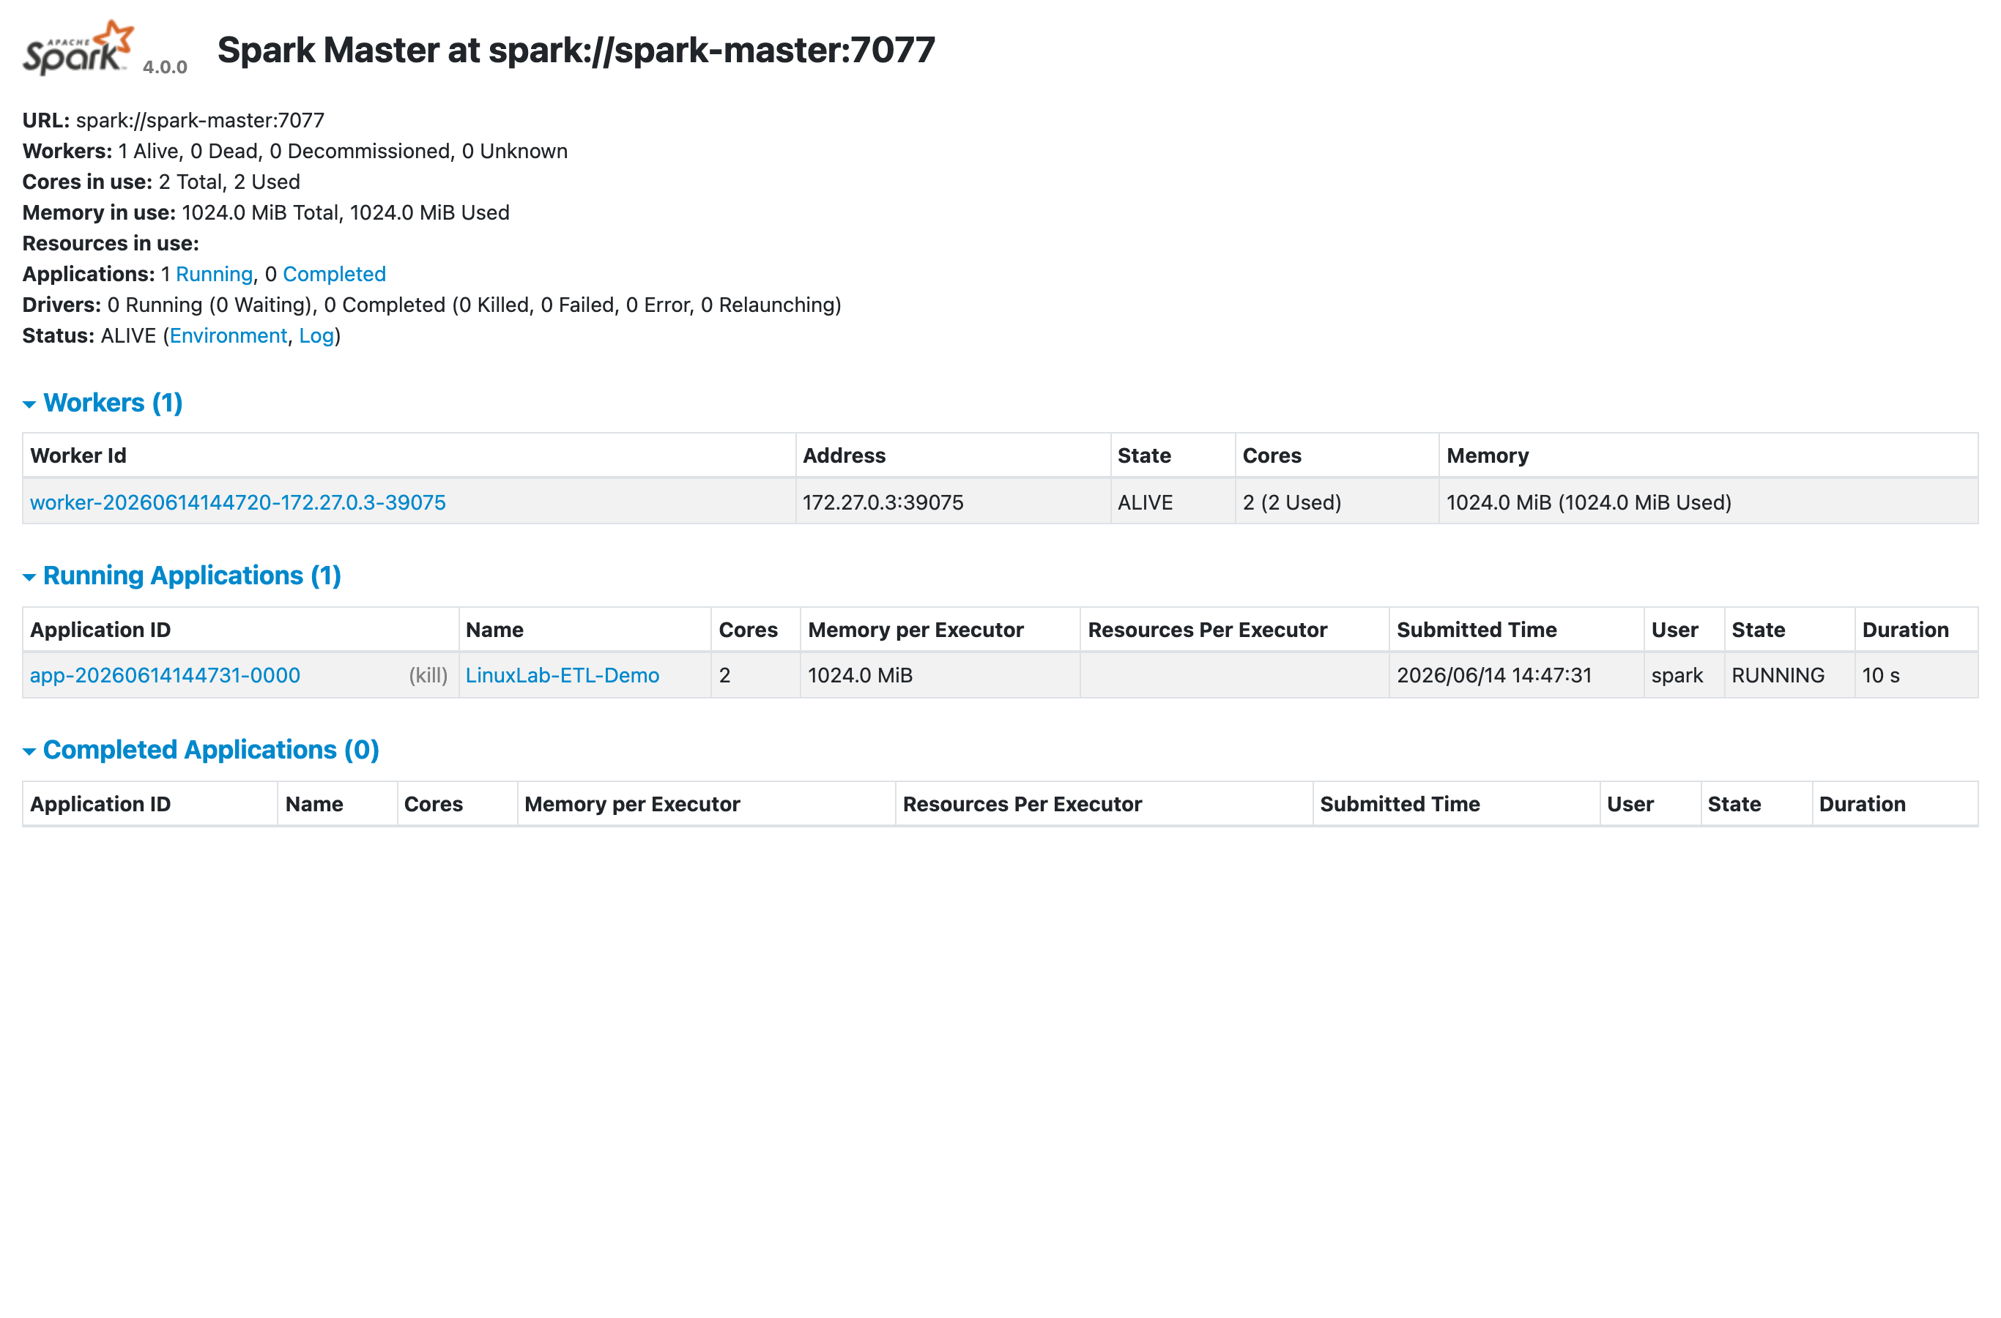
Task: Open the master Log link
Action: click(316, 335)
